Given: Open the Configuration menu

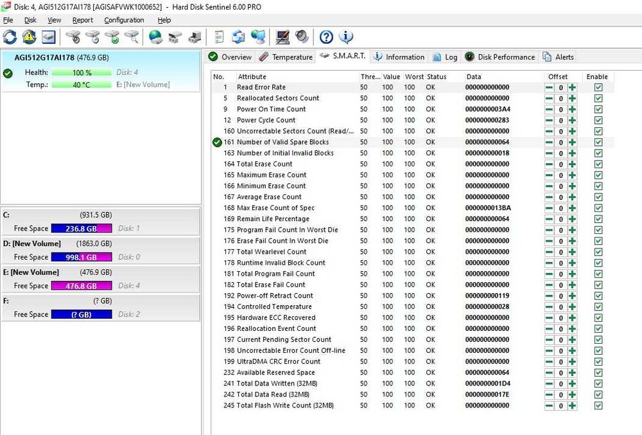Looking at the screenshot, I should coord(124,20).
